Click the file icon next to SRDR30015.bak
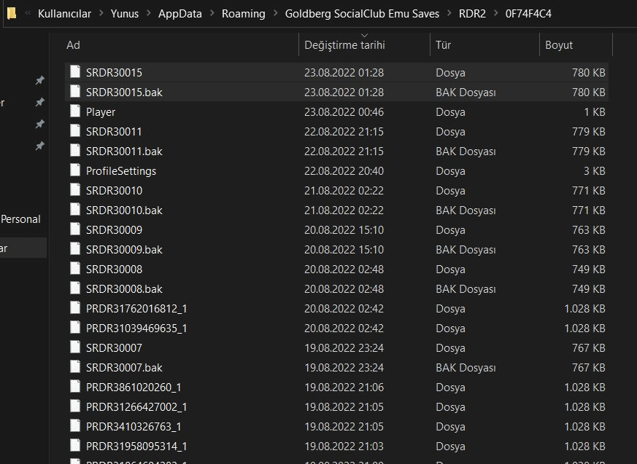 click(75, 91)
